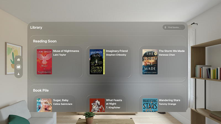This screenshot has width=221, height=124.
Task: Click The Storm We Made title
Action: coord(172,51)
